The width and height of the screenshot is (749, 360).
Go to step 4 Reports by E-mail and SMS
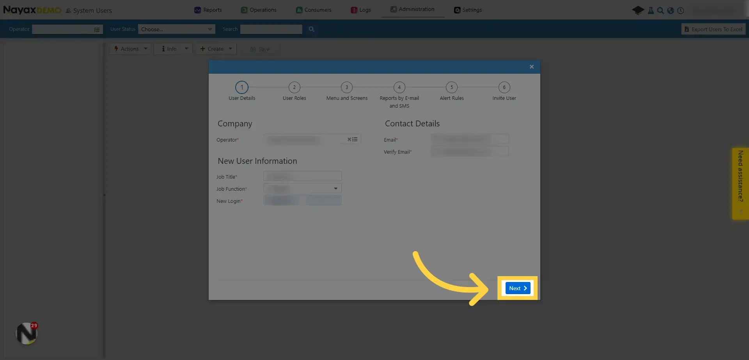399,87
